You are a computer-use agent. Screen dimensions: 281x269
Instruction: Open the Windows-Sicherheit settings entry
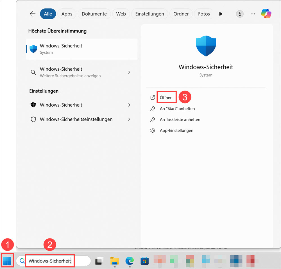click(82, 105)
